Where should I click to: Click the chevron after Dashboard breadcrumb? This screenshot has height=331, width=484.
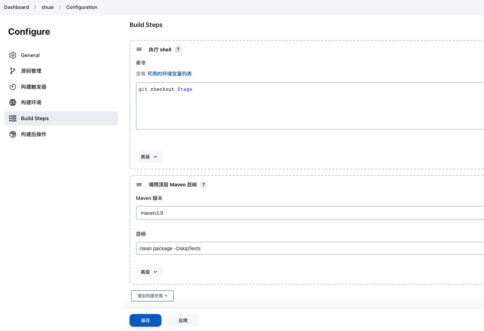click(35, 7)
